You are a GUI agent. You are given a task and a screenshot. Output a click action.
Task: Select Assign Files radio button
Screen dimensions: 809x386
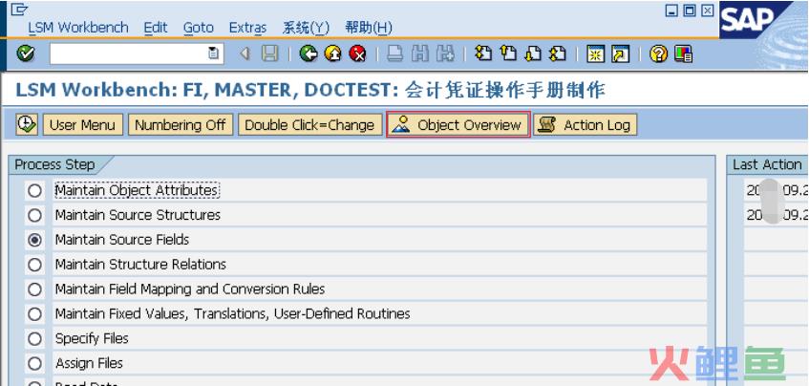34,364
